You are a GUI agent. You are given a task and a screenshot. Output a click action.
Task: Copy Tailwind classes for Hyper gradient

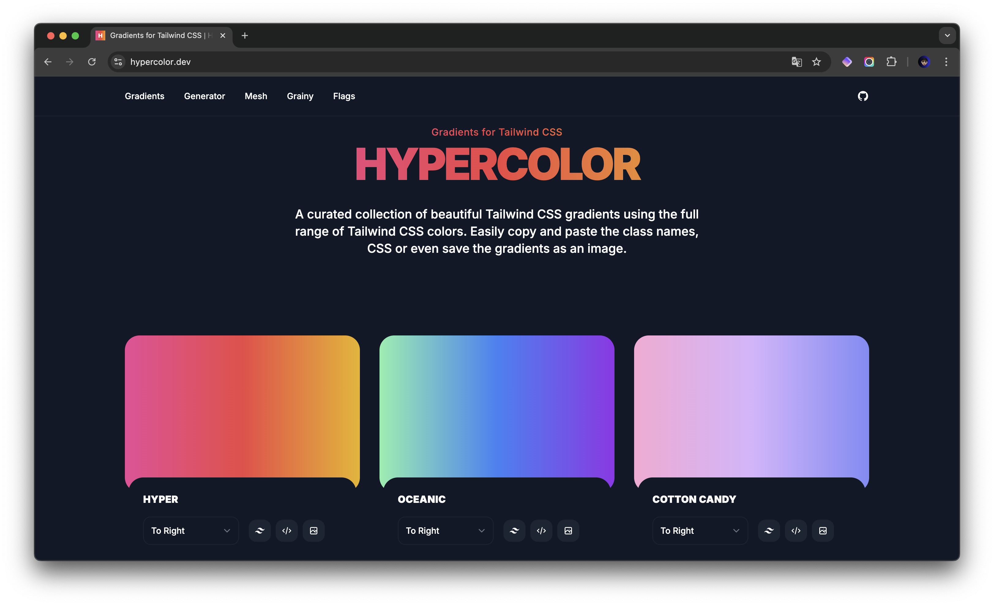point(260,530)
